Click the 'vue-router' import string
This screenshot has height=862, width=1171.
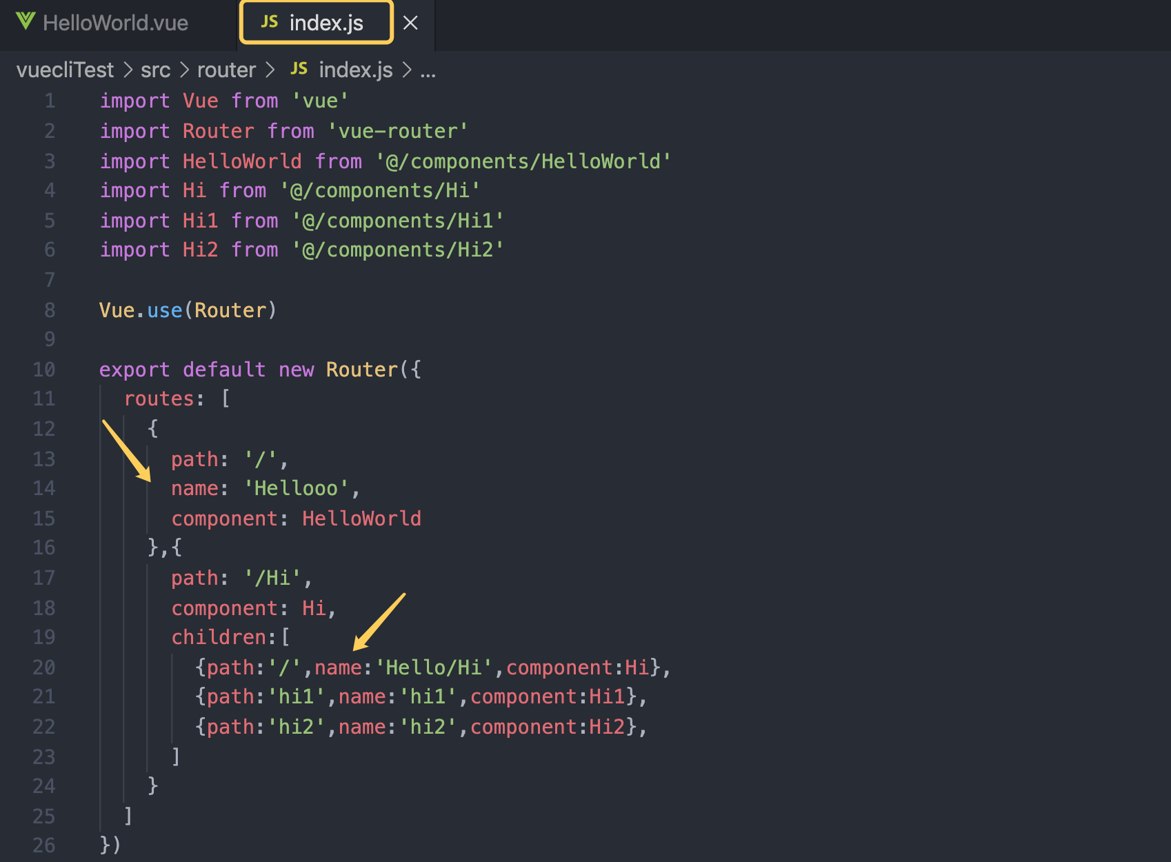pos(398,131)
